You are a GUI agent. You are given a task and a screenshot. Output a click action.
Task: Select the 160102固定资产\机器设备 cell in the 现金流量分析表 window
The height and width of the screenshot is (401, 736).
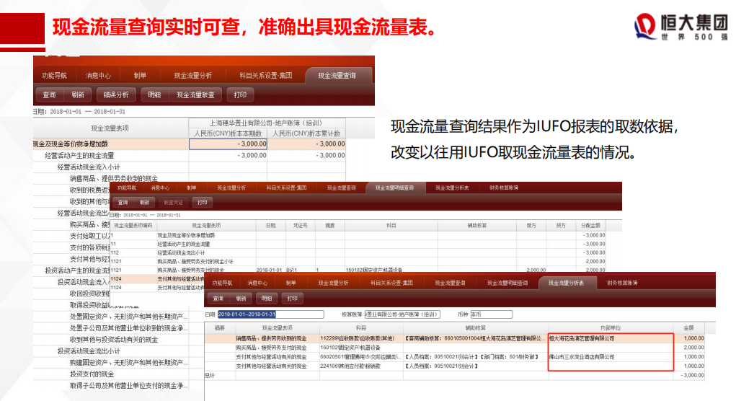tap(361, 348)
